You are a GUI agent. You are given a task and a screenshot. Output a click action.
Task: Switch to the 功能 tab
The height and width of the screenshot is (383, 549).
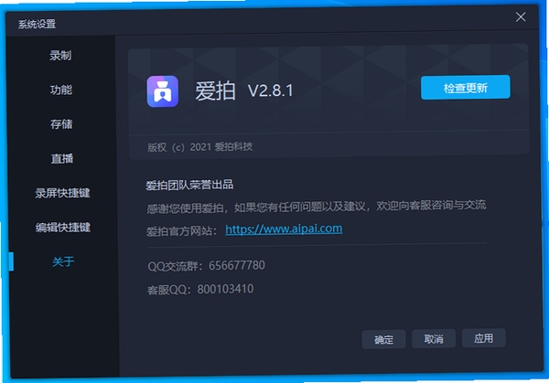(61, 90)
